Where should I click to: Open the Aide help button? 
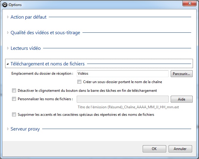point(182,99)
